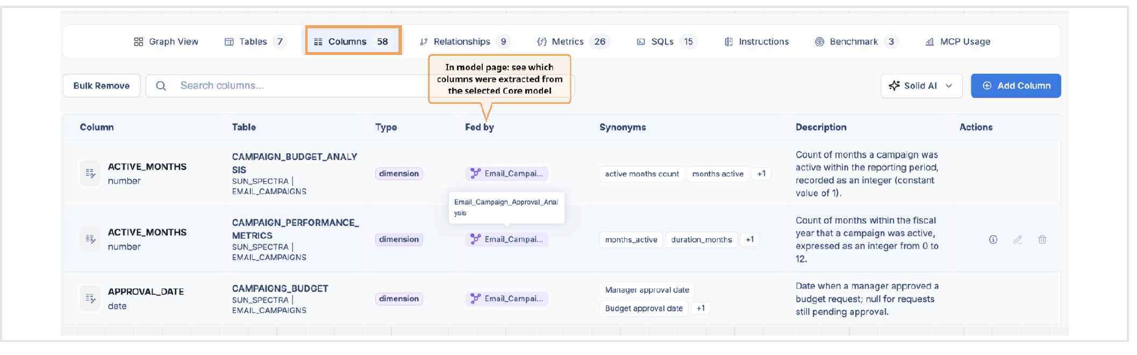Open the MCP Usage tab
This screenshot has width=1137, height=355.
(x=957, y=42)
